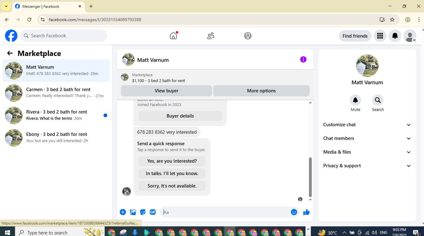Open conversation info purple icon
Screen dimensions: 424x236
(x=303, y=59)
